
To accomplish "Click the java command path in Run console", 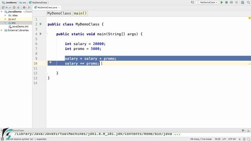I will coord(97,134).
